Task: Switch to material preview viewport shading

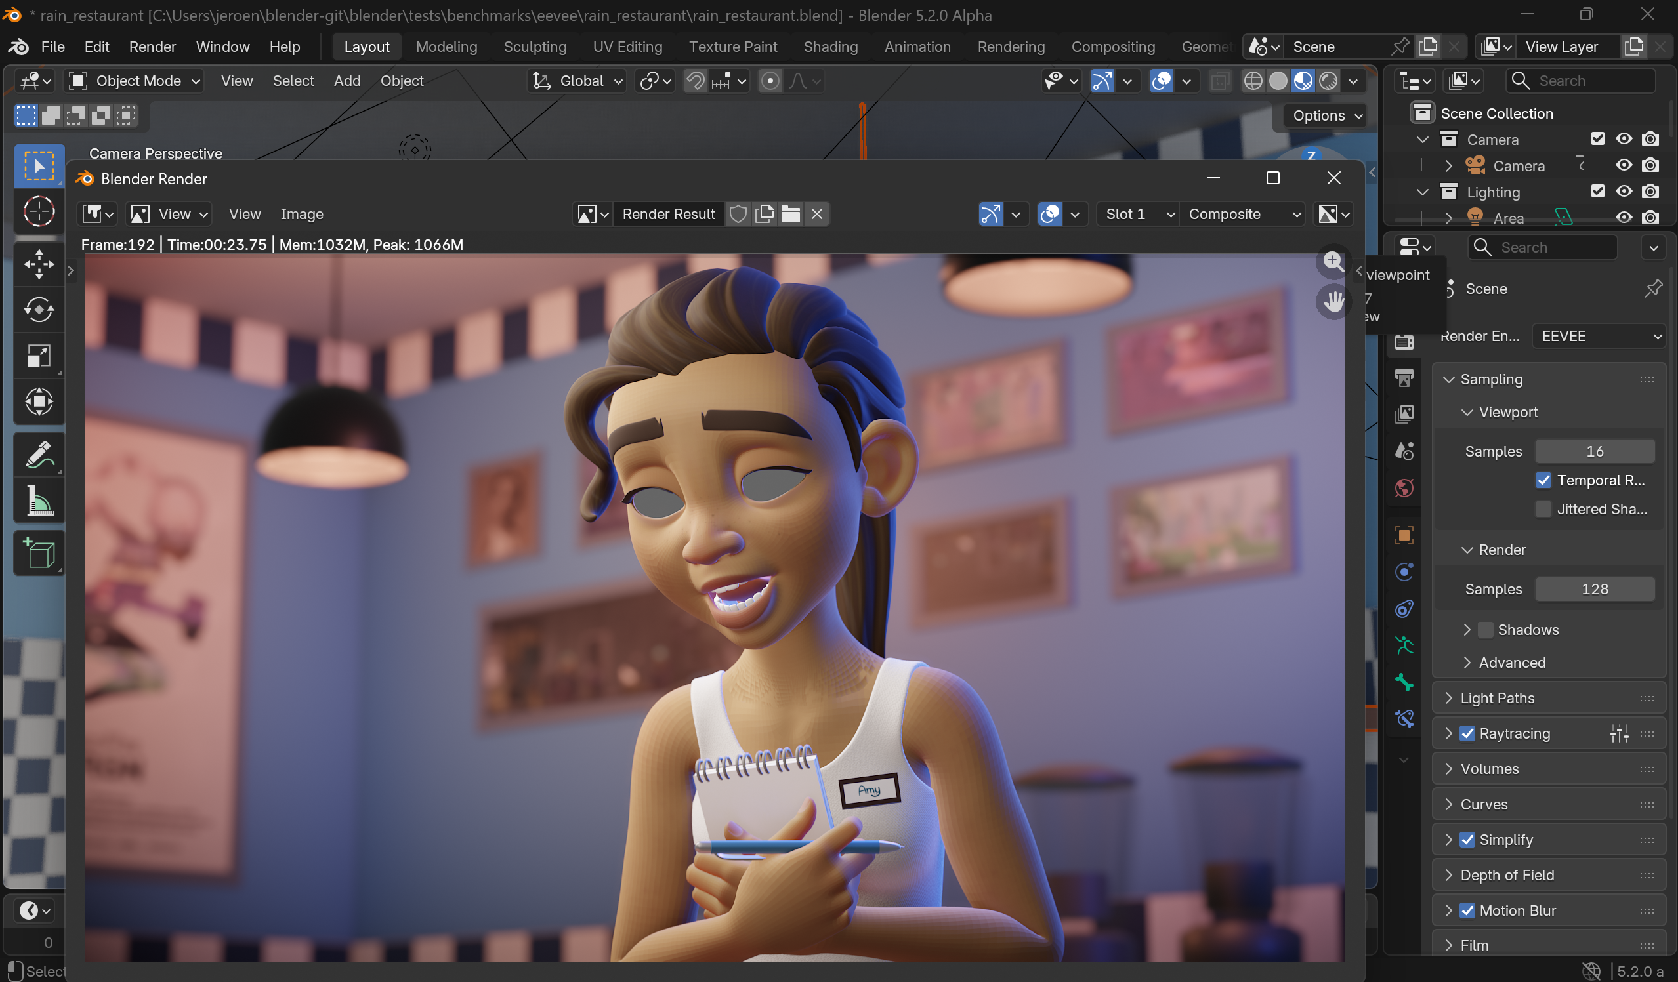Action: coord(1303,81)
